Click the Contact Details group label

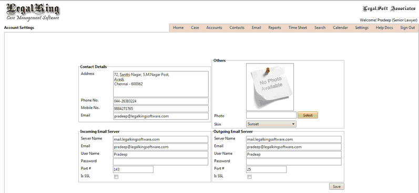[x=93, y=67]
